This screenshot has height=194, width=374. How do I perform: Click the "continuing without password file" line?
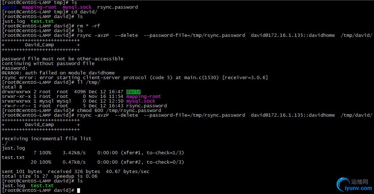(48, 64)
